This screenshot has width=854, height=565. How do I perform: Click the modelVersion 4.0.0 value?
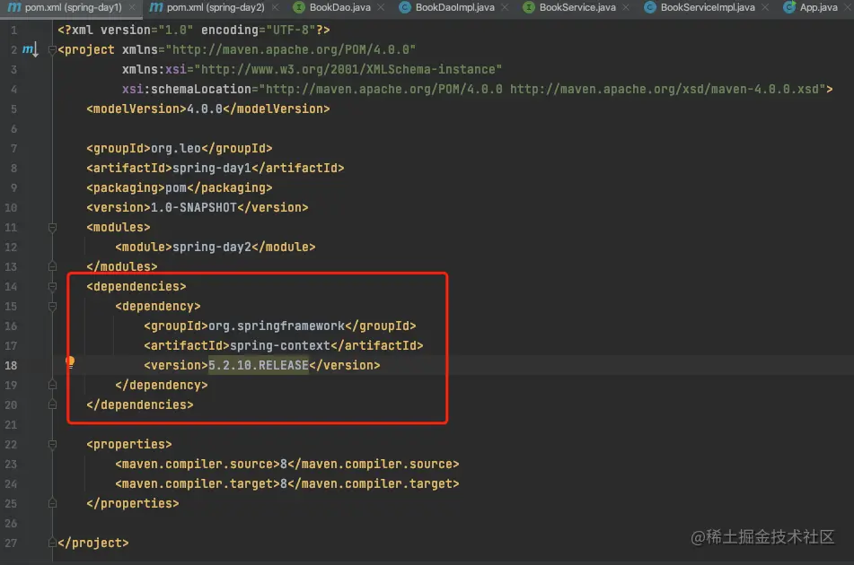(x=205, y=109)
